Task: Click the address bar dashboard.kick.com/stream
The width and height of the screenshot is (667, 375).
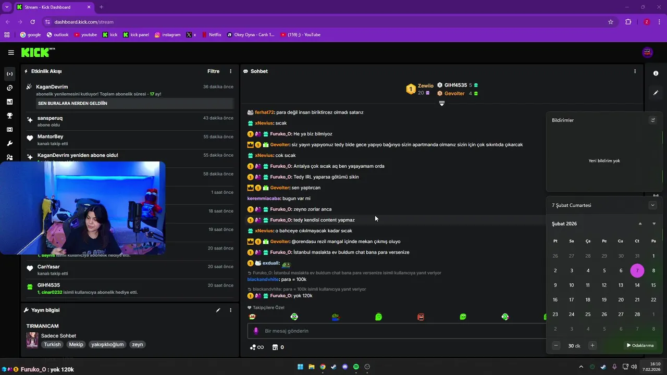Action: tap(83, 22)
